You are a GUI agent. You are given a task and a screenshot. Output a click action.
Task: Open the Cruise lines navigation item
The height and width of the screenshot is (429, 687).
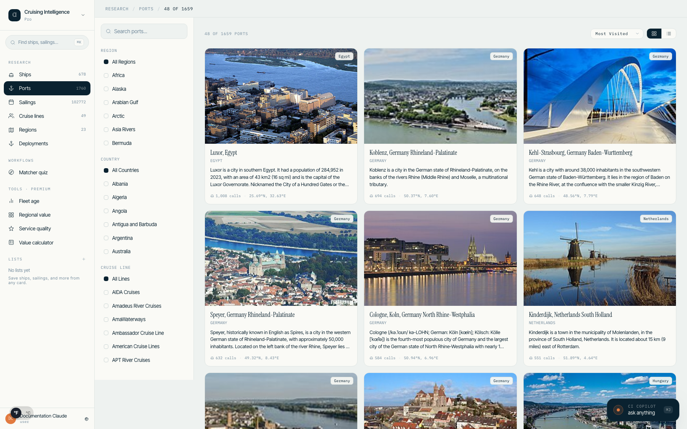[47, 116]
